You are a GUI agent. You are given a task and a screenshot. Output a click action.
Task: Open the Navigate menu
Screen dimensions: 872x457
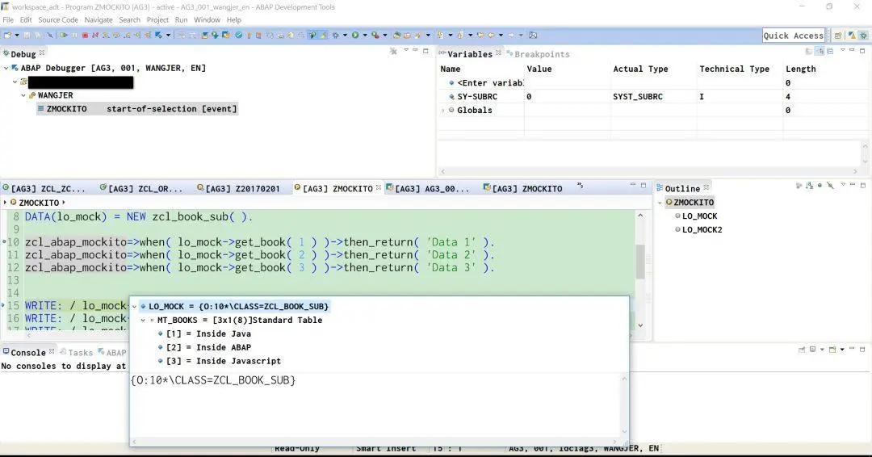tap(99, 19)
